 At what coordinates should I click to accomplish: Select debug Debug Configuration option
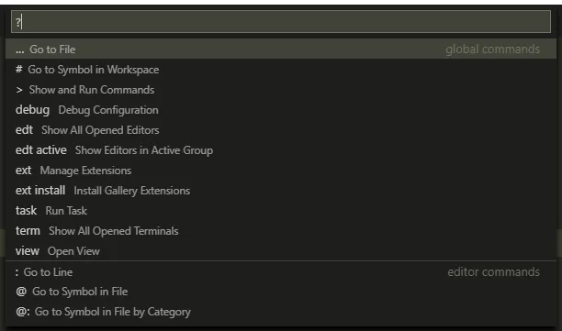281,110
